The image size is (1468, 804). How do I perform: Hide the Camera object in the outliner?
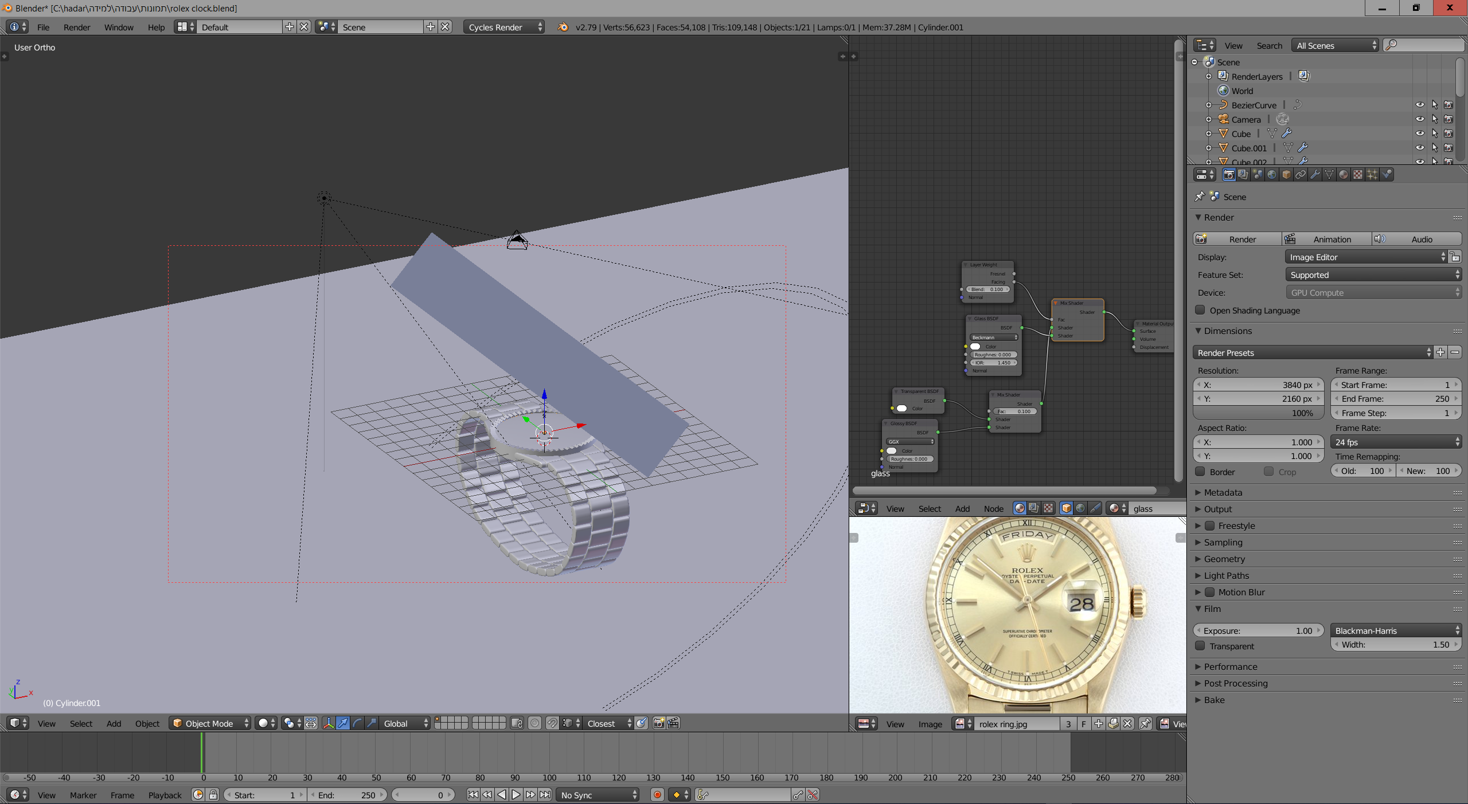tap(1420, 119)
